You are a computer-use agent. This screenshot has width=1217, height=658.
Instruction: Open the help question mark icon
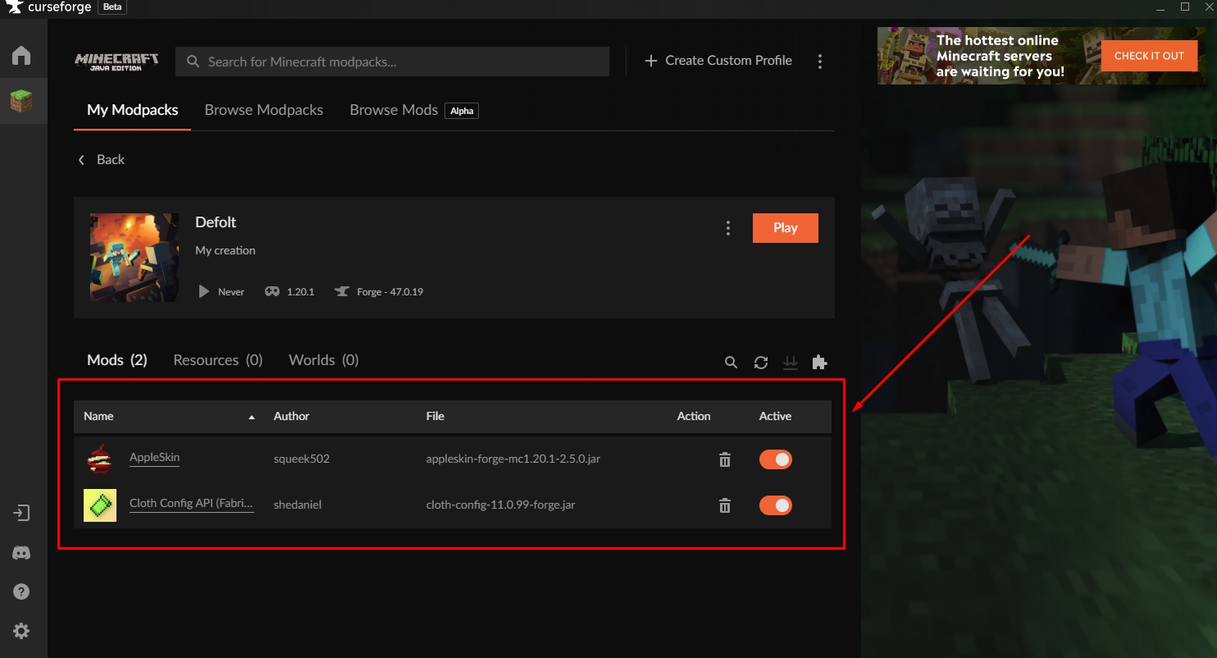tap(21, 592)
